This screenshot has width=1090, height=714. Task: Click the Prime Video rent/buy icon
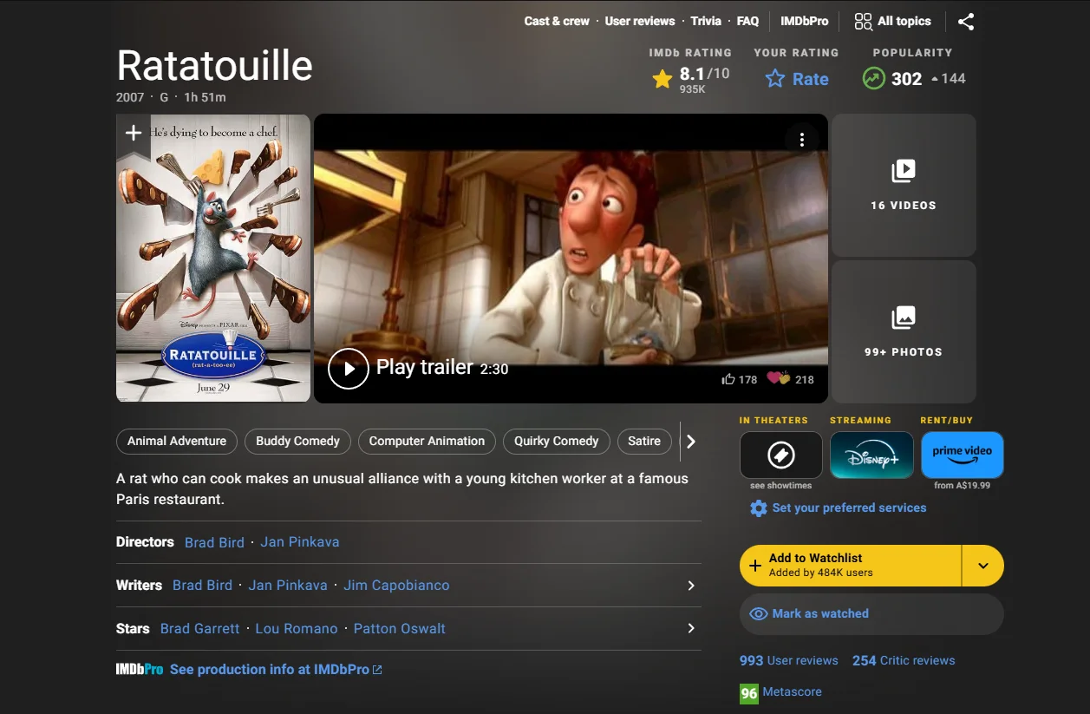962,454
